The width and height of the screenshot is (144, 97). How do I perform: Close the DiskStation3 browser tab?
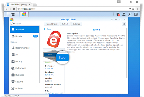pos(30,4)
